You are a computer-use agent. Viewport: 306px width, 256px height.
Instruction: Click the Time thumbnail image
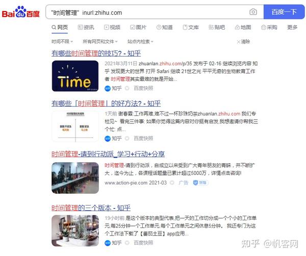pos(75,76)
